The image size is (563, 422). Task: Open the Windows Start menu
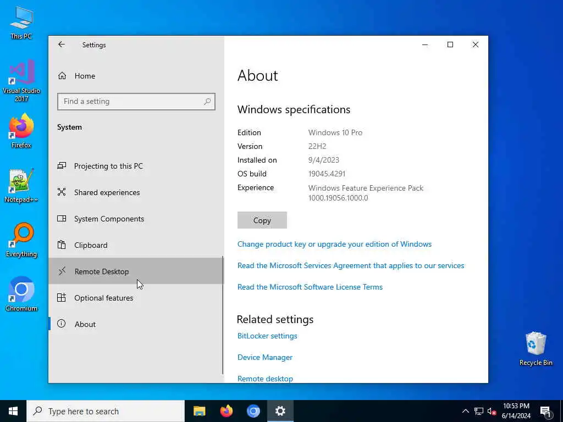click(x=13, y=411)
